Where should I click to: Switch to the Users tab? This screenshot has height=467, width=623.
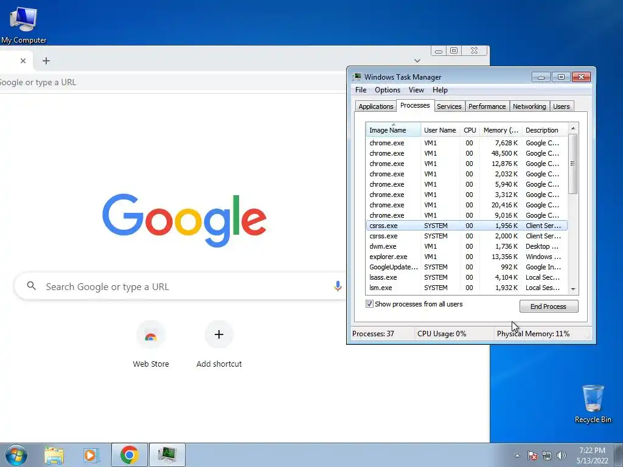tap(561, 106)
